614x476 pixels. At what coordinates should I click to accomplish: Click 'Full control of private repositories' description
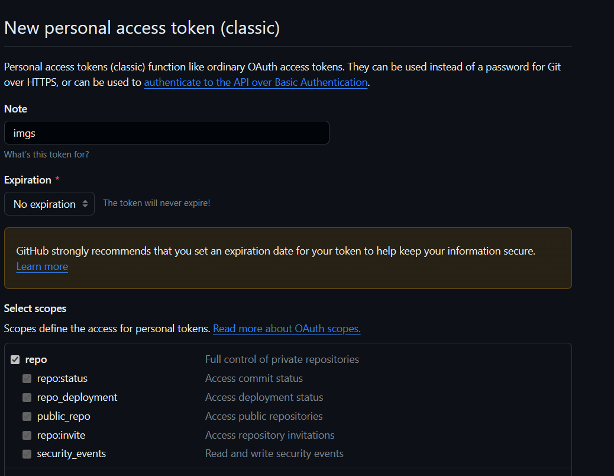(x=282, y=359)
